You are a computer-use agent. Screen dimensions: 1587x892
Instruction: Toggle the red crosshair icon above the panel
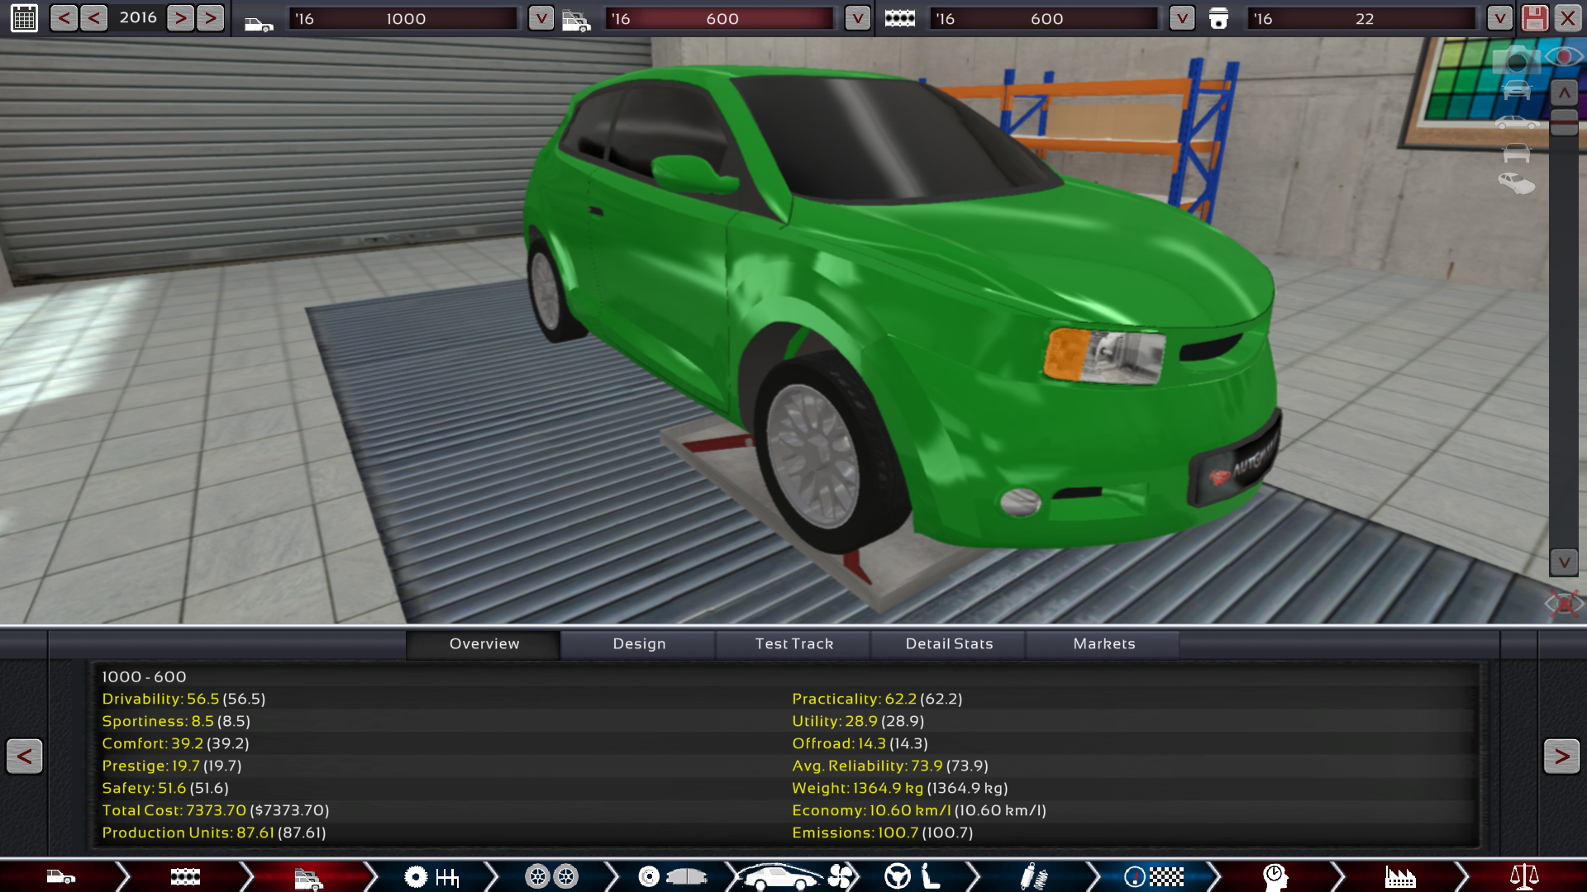coord(1564,604)
